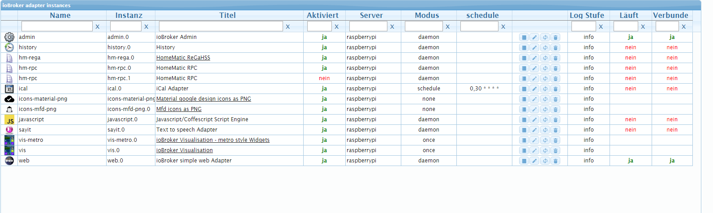This screenshot has height=213, width=713.
Task: Click the '0,30 * * * *' schedule cell
Action: [x=484, y=89]
